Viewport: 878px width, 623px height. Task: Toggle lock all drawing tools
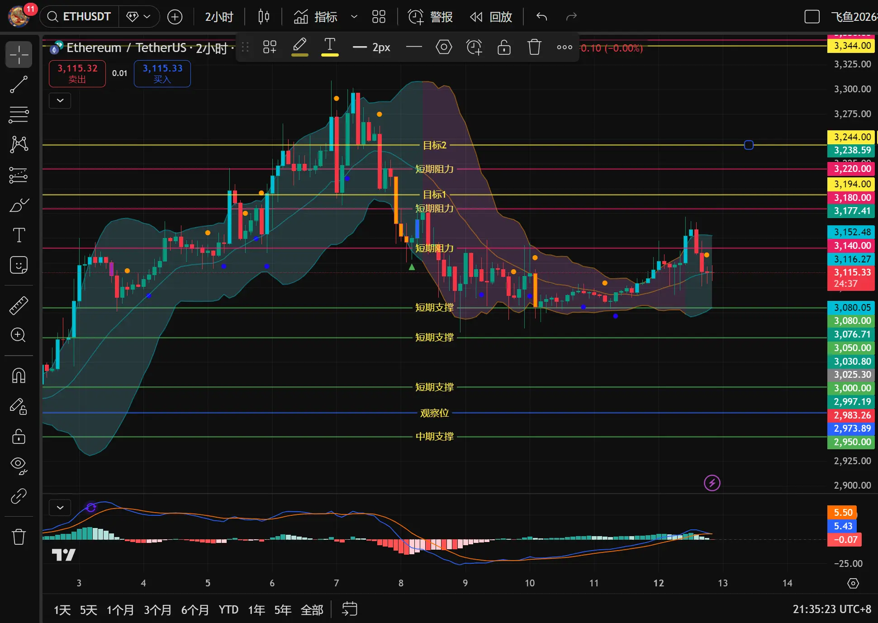point(19,436)
